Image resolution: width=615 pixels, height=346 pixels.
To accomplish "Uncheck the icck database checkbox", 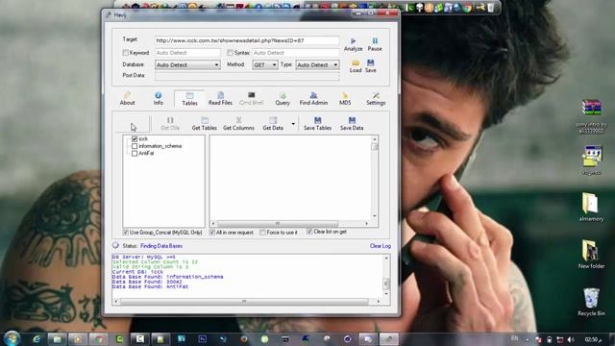I will pos(135,138).
